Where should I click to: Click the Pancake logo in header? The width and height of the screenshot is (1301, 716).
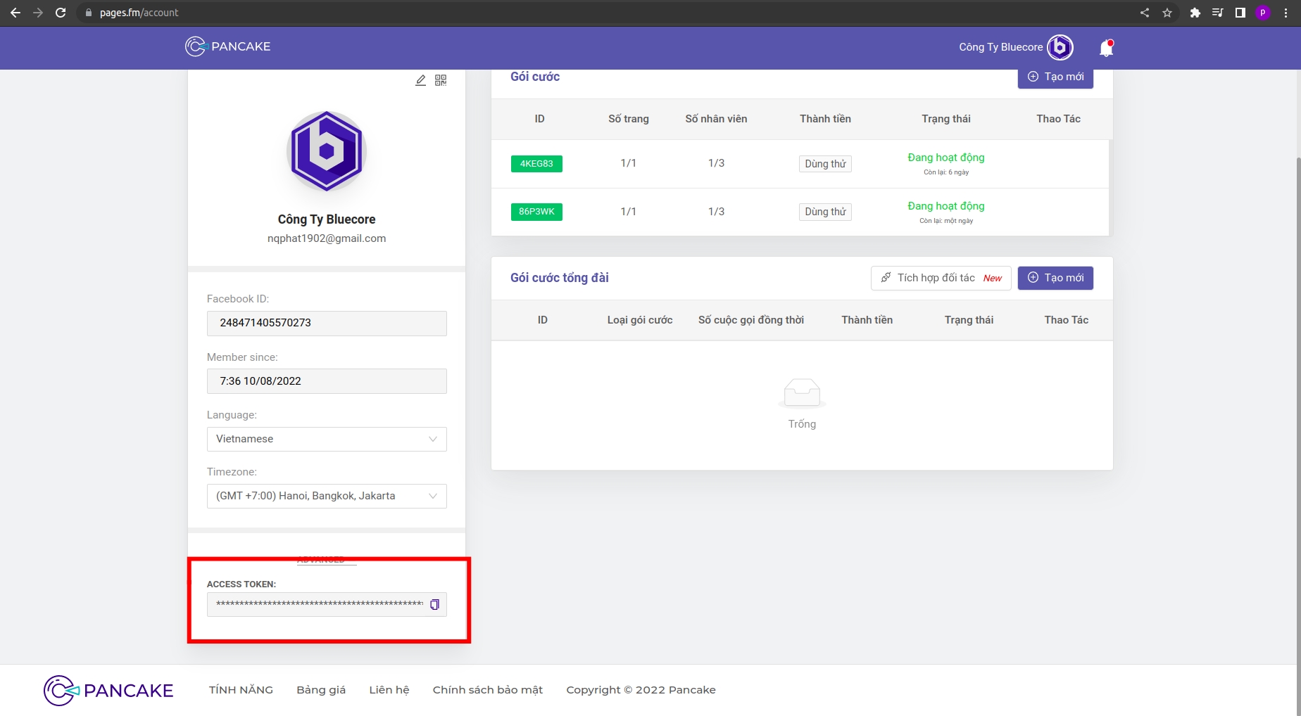pyautogui.click(x=227, y=46)
